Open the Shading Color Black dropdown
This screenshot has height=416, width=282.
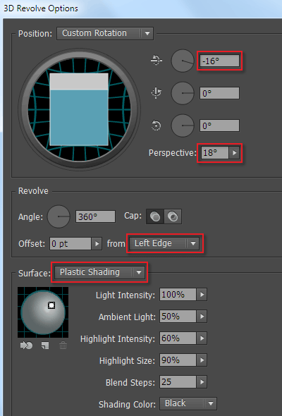[x=188, y=403]
